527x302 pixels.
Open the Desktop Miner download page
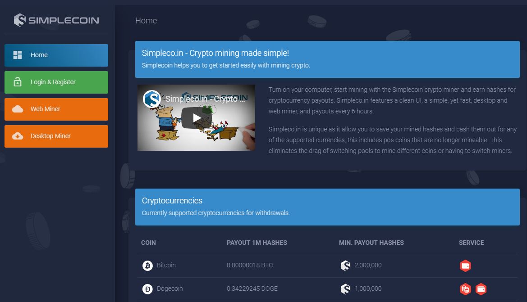(x=56, y=136)
